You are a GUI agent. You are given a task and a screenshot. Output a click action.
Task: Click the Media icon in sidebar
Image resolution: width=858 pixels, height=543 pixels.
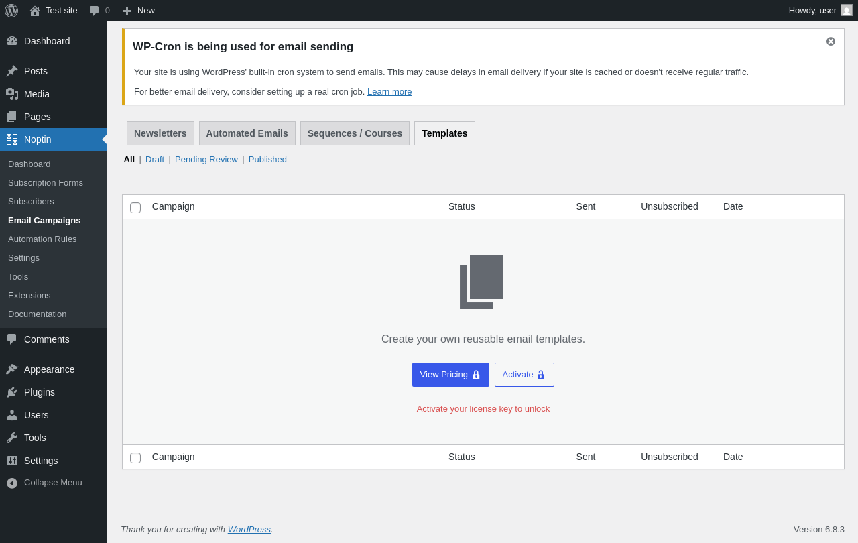click(x=12, y=94)
